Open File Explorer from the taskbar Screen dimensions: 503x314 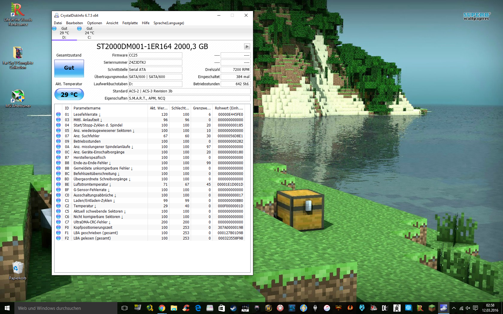point(174,308)
